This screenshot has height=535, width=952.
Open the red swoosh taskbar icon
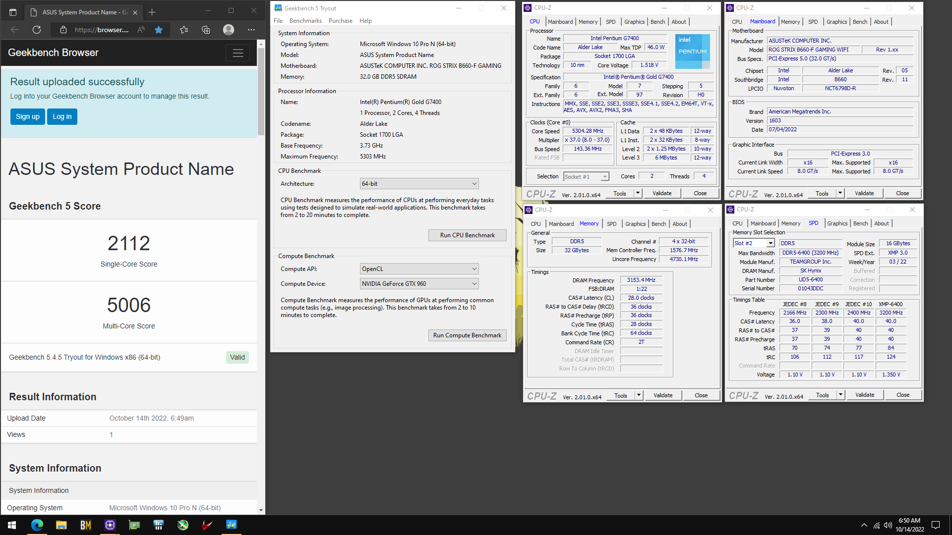[x=207, y=525]
